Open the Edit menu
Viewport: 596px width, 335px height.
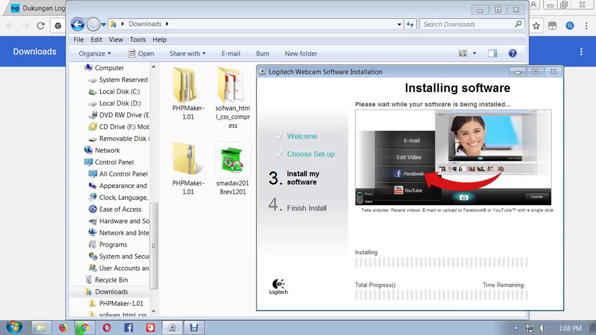96,40
